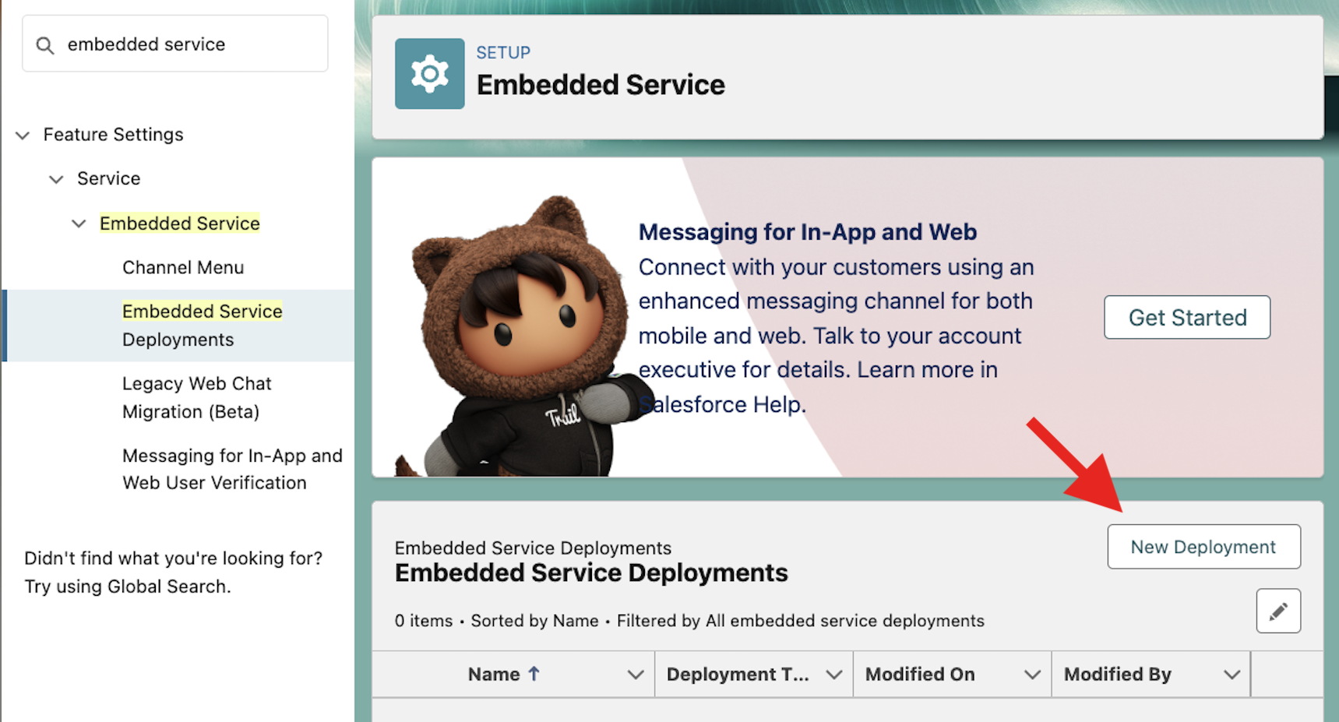
Task: Open the Modified By column dropdown
Action: point(1231,674)
